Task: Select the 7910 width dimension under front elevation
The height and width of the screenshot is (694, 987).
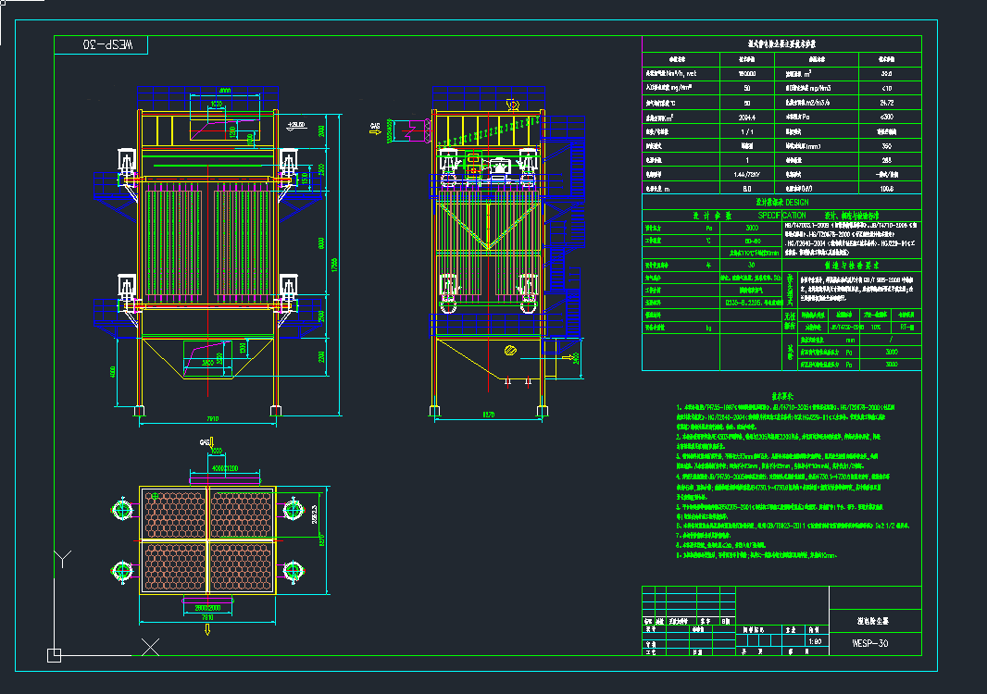Action: tap(206, 418)
